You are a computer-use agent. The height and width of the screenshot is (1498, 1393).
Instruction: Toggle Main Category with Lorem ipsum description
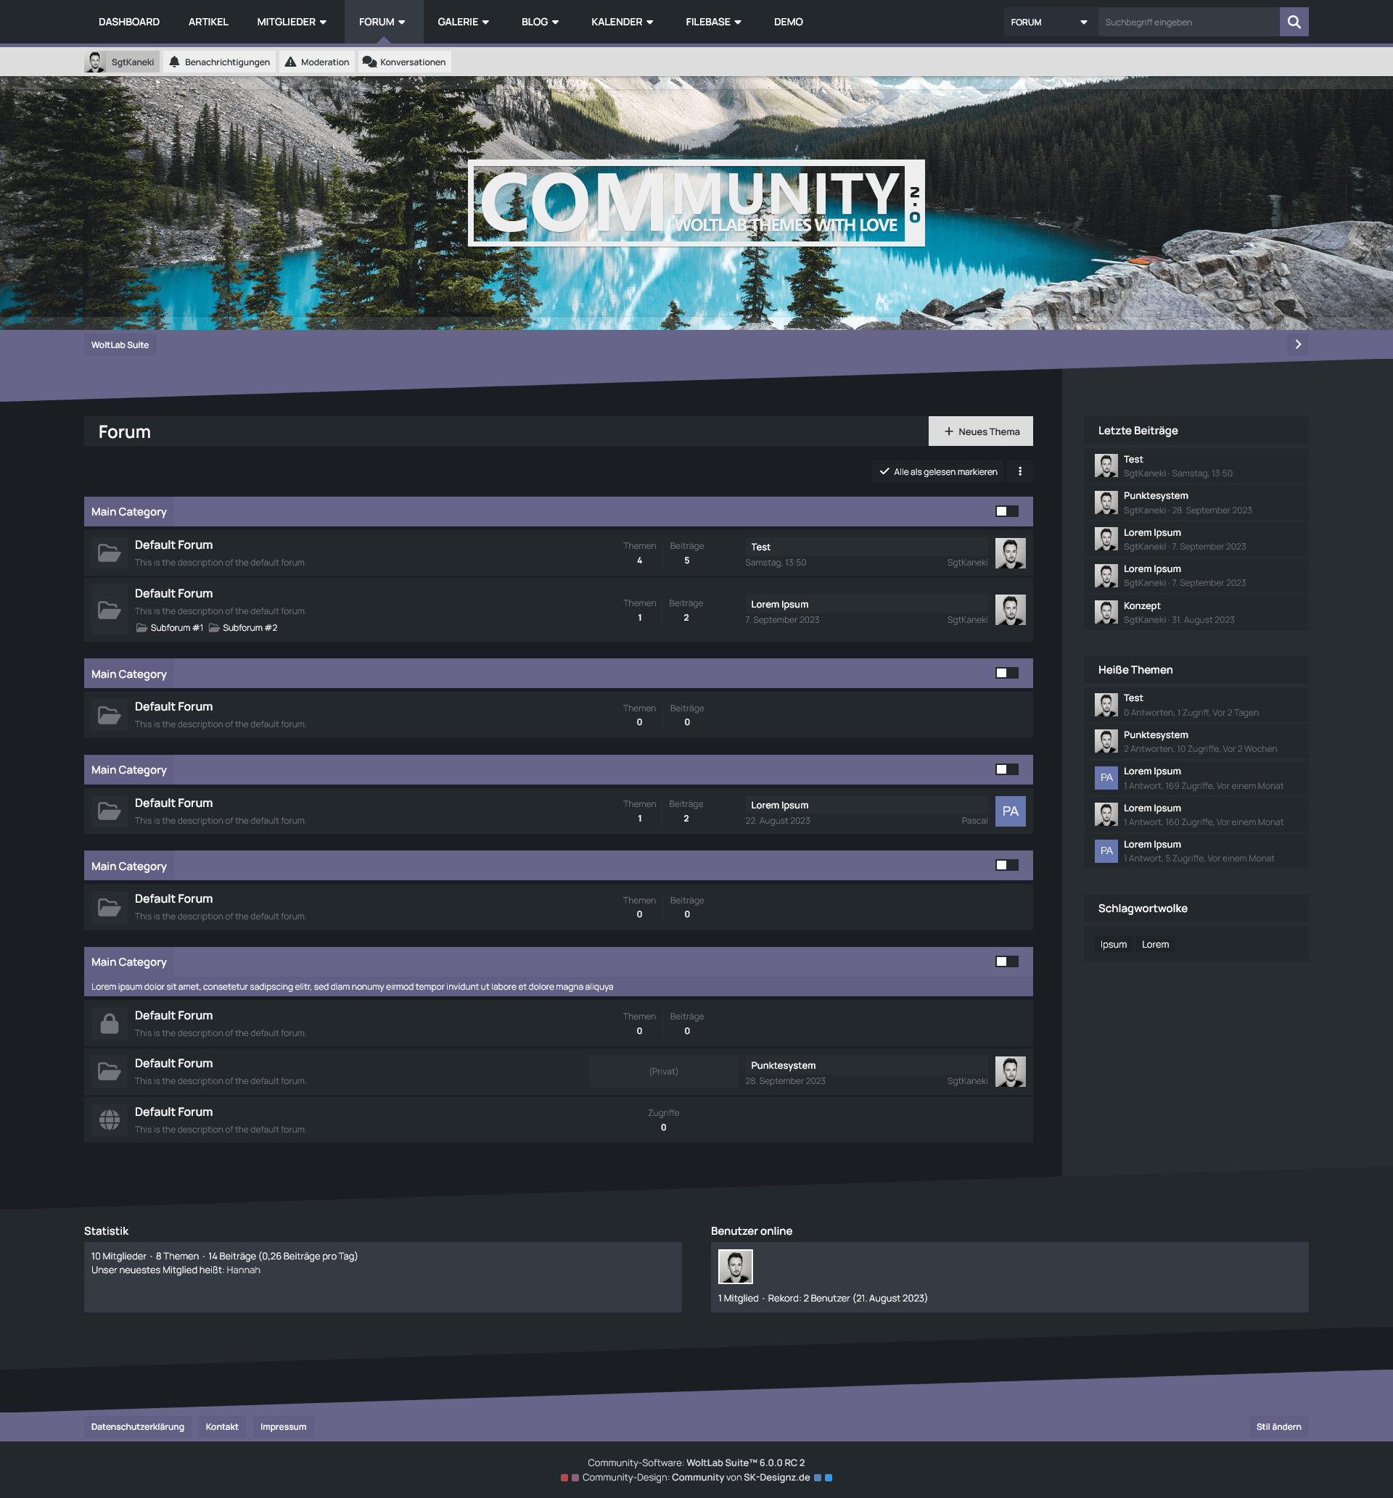[x=1006, y=961]
